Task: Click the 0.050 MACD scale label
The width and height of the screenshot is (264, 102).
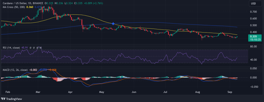Action: point(253,69)
